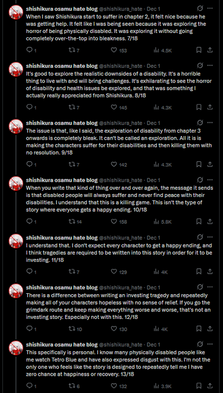Bookmark the tweet numbered 11/18

pos(199,272)
